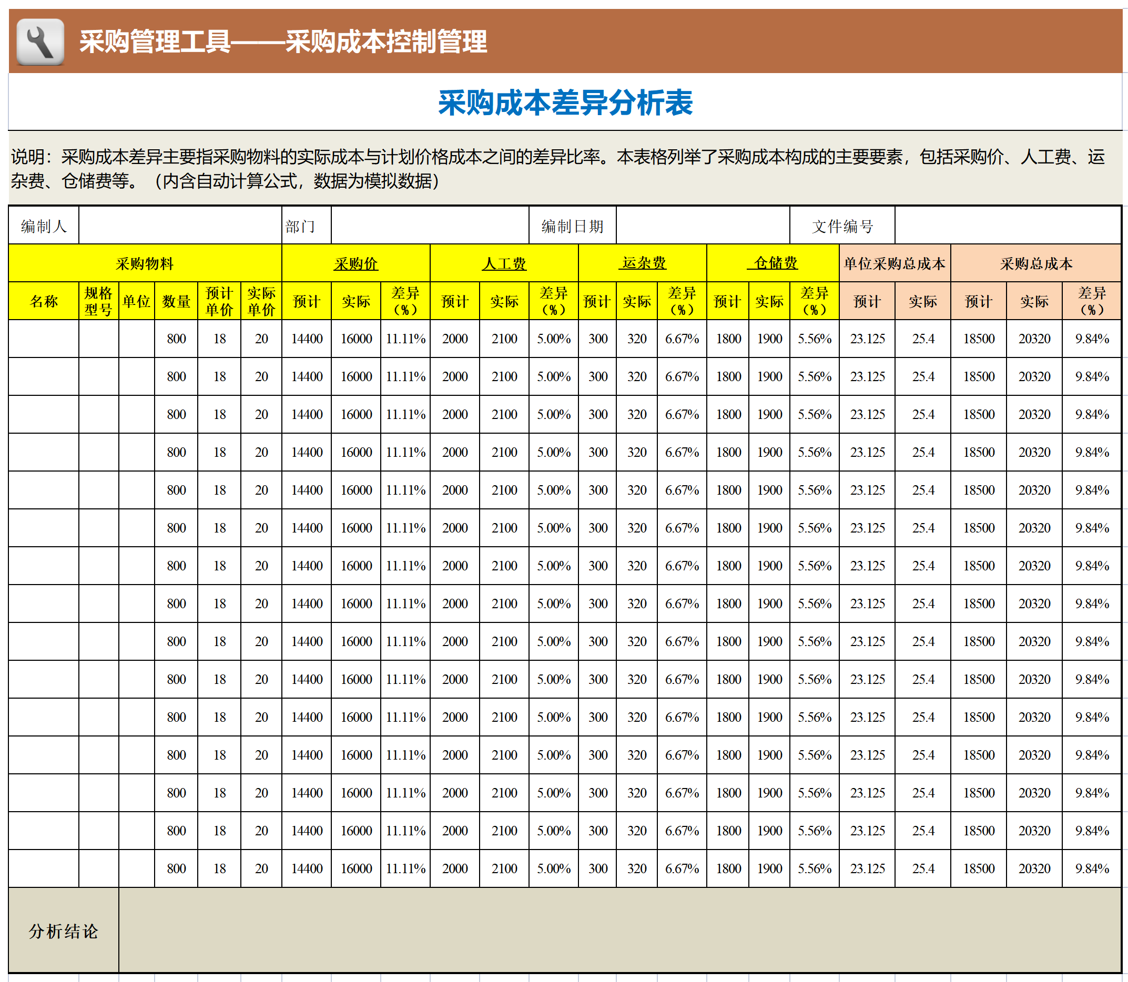Screen dimensions: 1128x982
Task: Select last data row value 20320
Action: tap(1034, 868)
